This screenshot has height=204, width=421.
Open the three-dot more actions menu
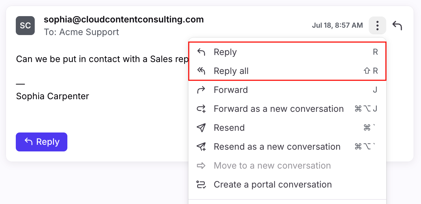tap(377, 26)
